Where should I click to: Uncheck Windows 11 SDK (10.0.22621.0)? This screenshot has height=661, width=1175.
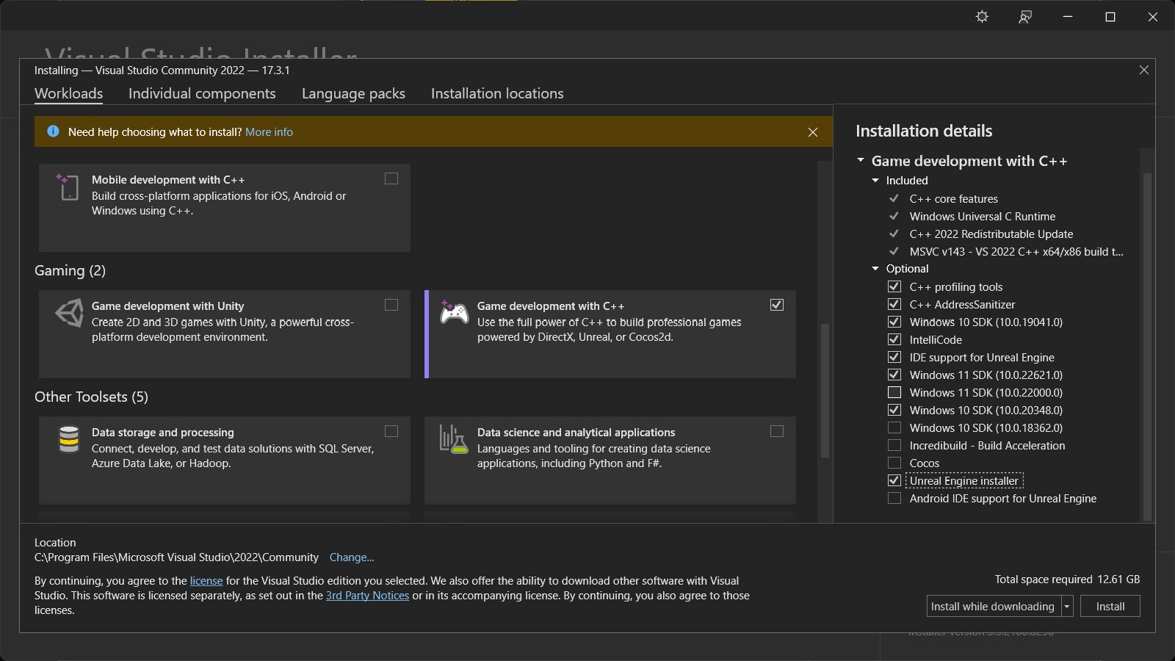pyautogui.click(x=894, y=375)
